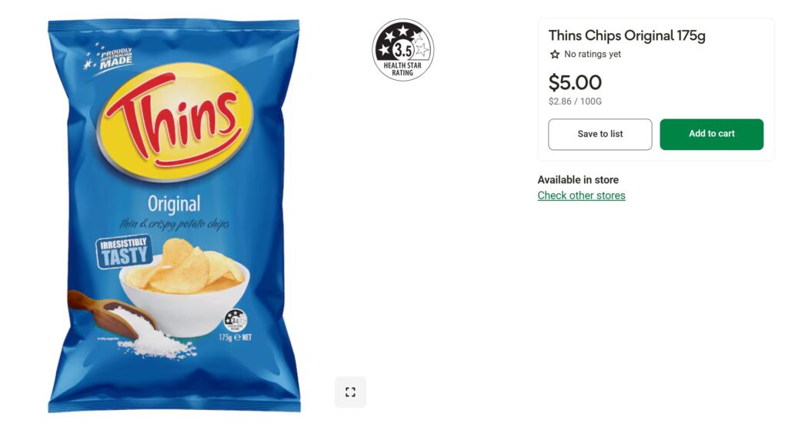Click the Irresistibly Tasty badge on the bag
Image resolution: width=788 pixels, height=443 pixels.
pyautogui.click(x=124, y=252)
